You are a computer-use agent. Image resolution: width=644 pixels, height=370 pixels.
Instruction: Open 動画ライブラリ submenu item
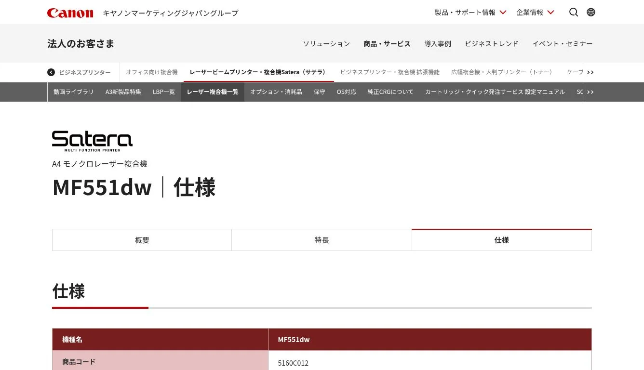point(74,92)
